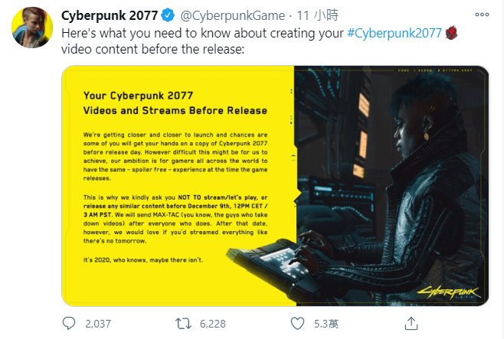Open the #Cyberpunk2077 hashtag link
The height and width of the screenshot is (339, 504).
(394, 33)
